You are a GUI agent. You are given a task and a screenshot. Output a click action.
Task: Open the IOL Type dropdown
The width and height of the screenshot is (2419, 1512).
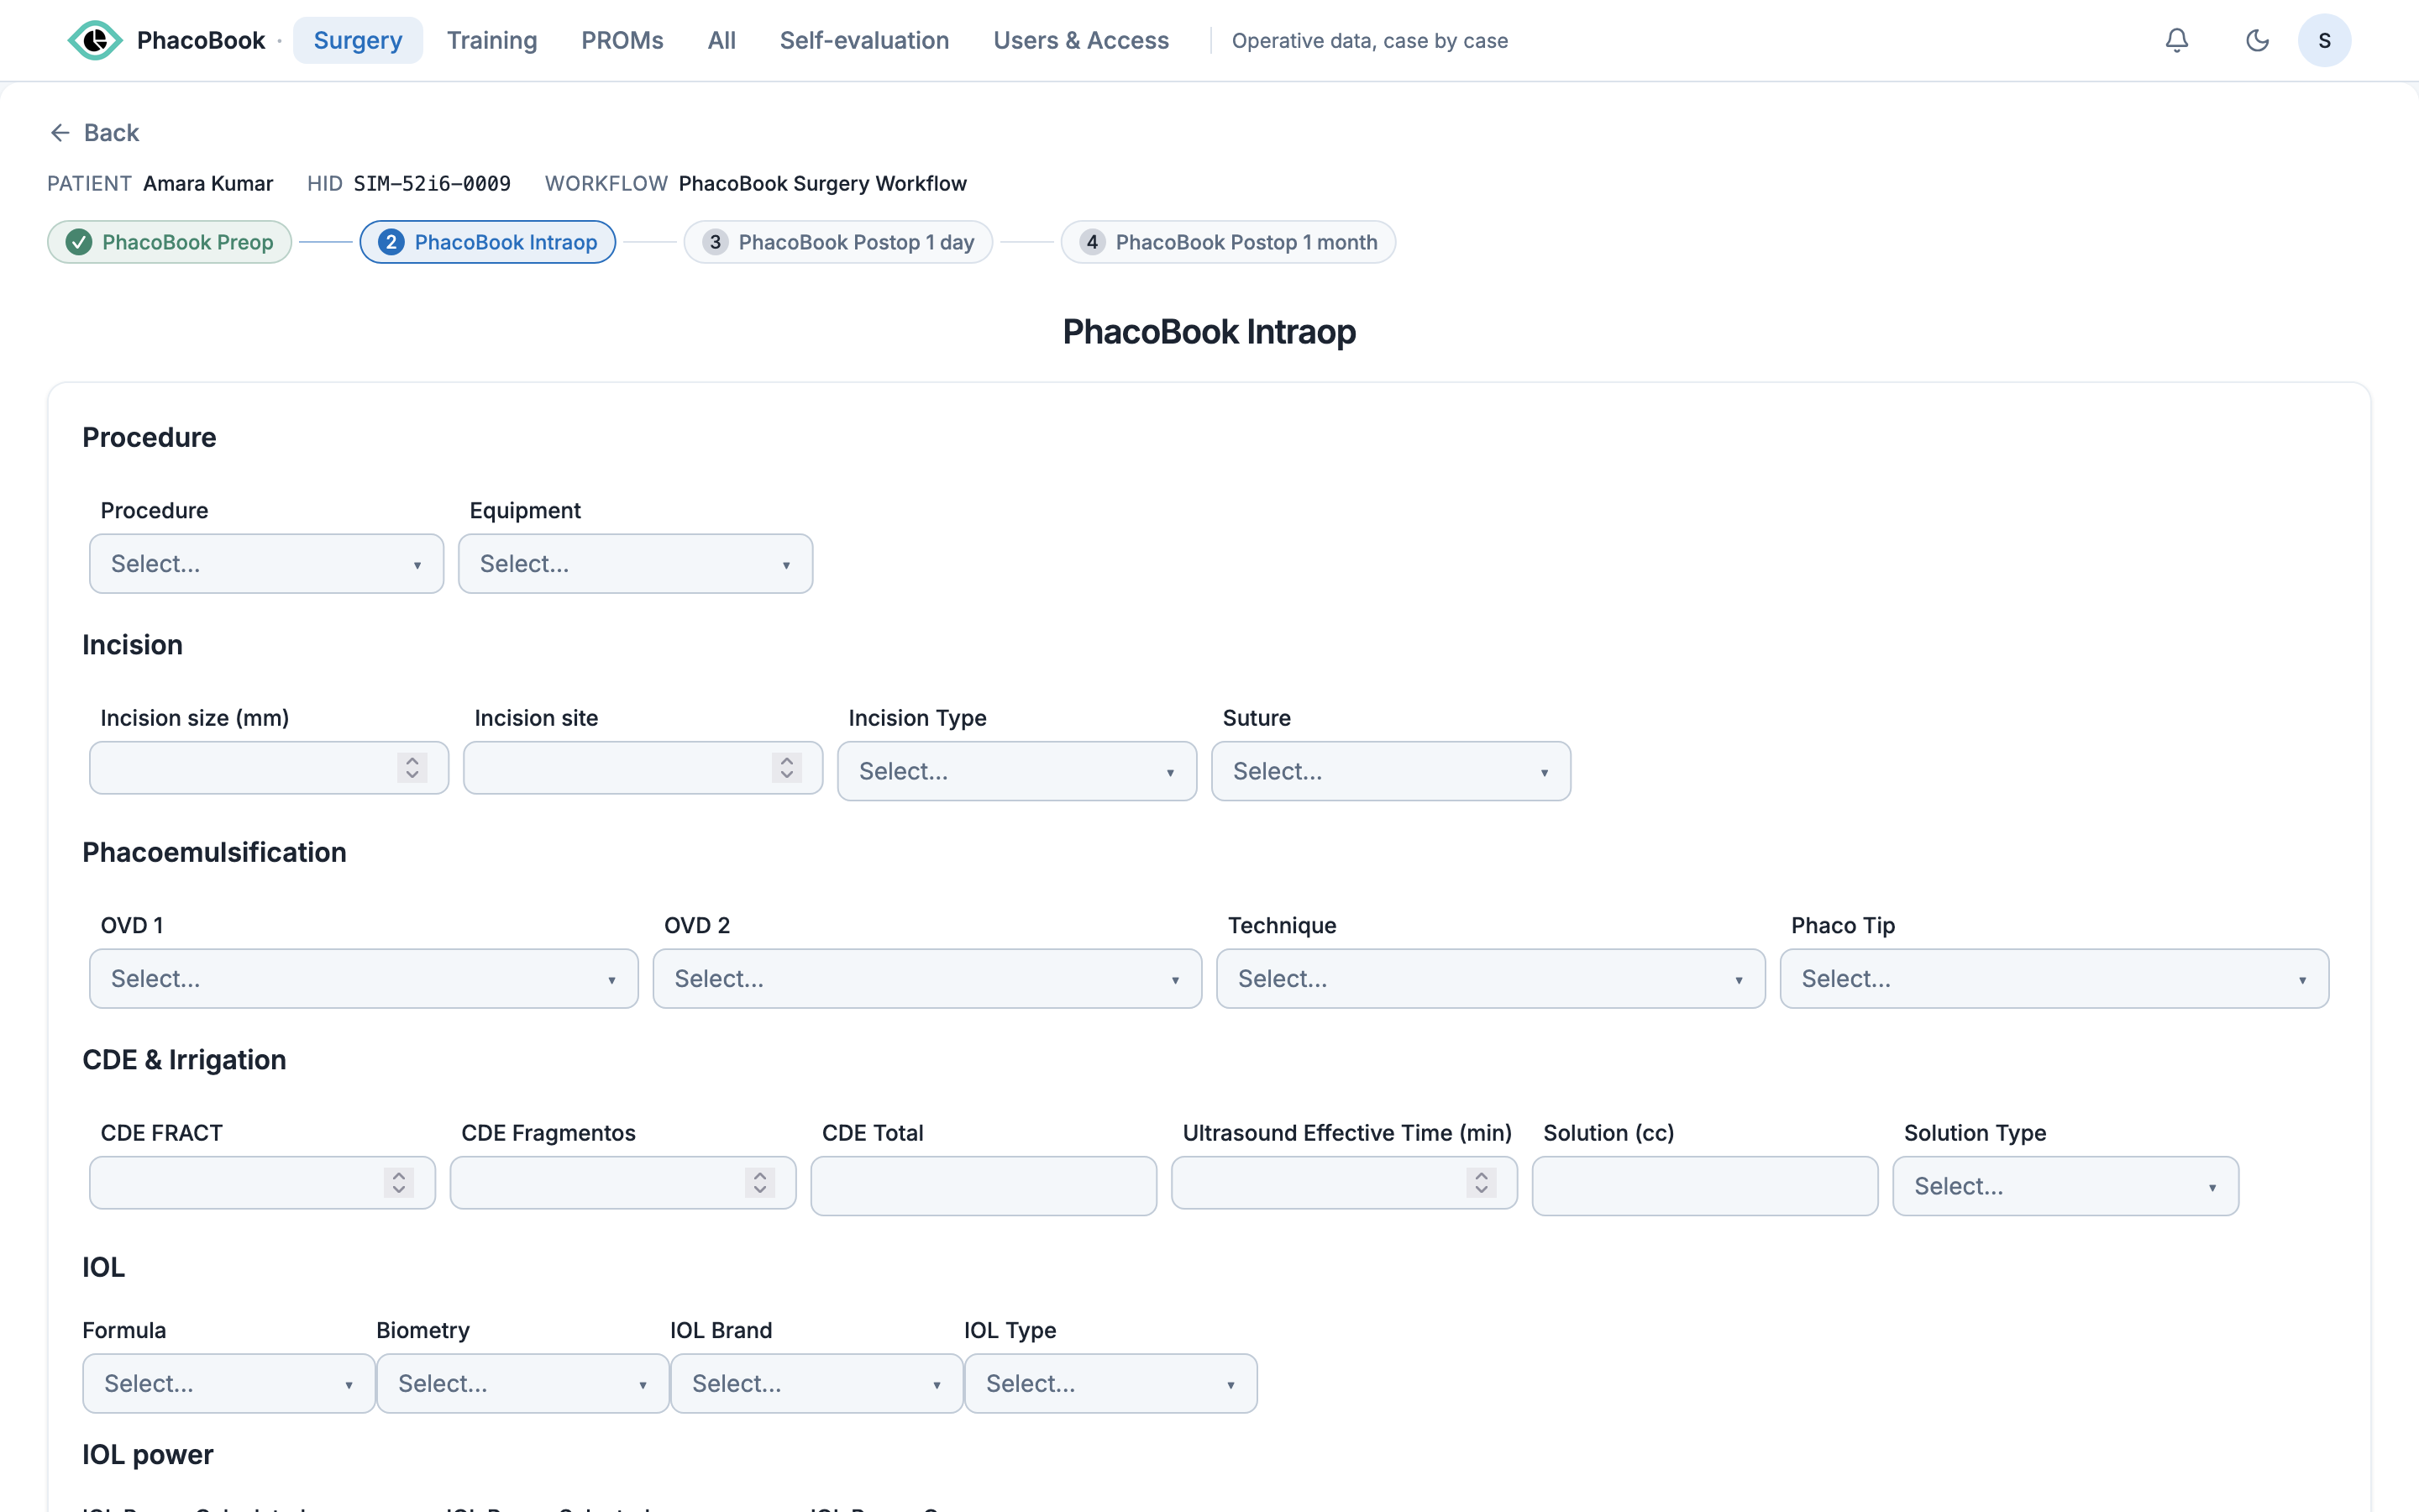(1110, 1384)
